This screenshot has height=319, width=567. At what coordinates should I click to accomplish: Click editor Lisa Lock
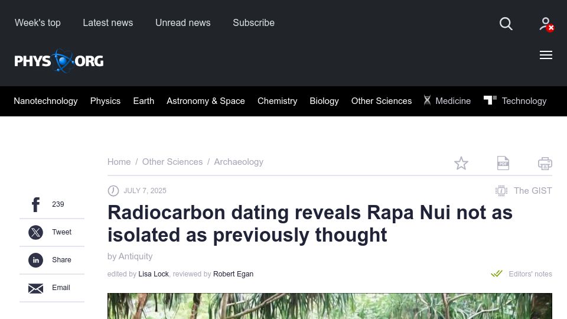pos(154,274)
